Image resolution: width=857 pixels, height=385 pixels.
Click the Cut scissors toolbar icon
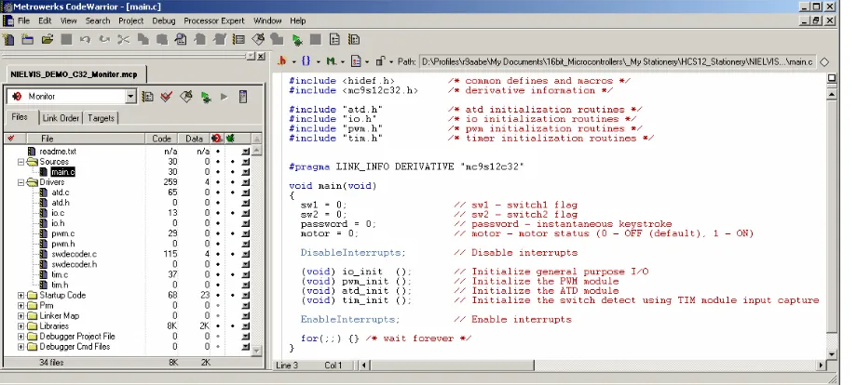point(124,39)
